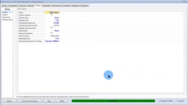Open the Internal Type Sieve dropdown
This screenshot has height=105, width=188.
point(52,18)
